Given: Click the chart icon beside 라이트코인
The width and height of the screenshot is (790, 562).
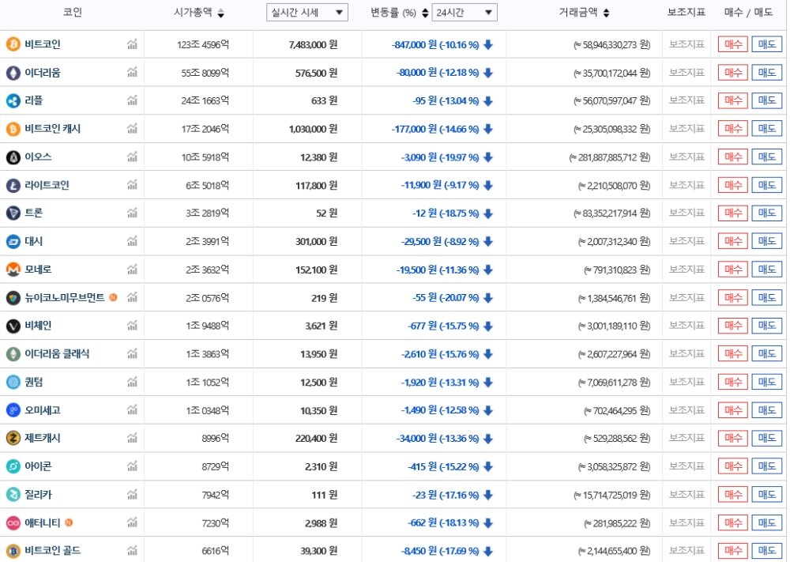Looking at the screenshot, I should tap(132, 184).
